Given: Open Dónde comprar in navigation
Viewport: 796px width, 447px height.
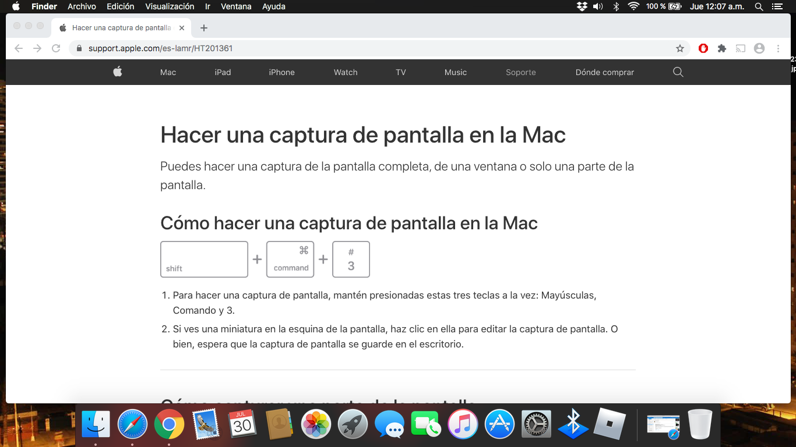Looking at the screenshot, I should (x=605, y=72).
